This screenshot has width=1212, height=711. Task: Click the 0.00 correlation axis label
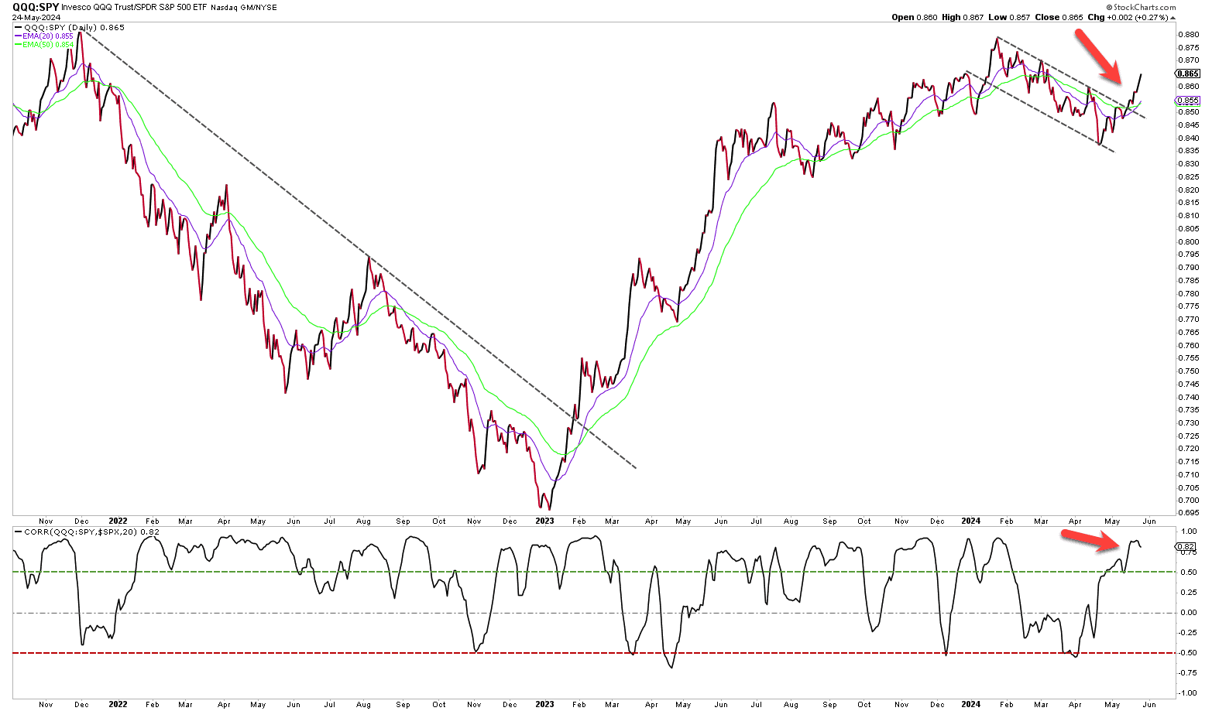pyautogui.click(x=1190, y=613)
